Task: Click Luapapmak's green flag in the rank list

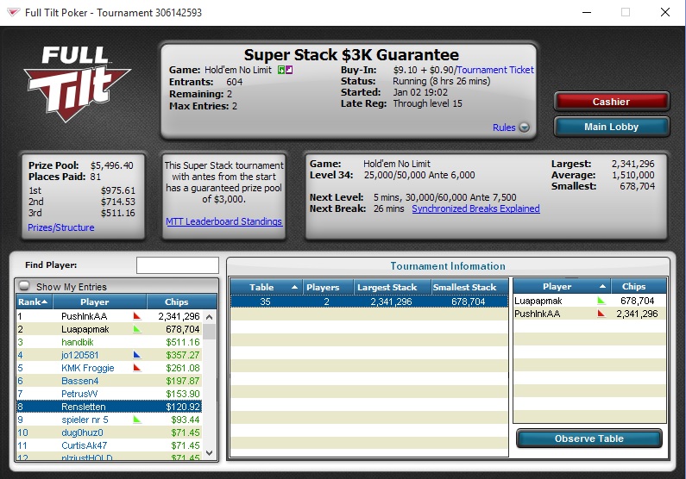Action: pyautogui.click(x=137, y=329)
